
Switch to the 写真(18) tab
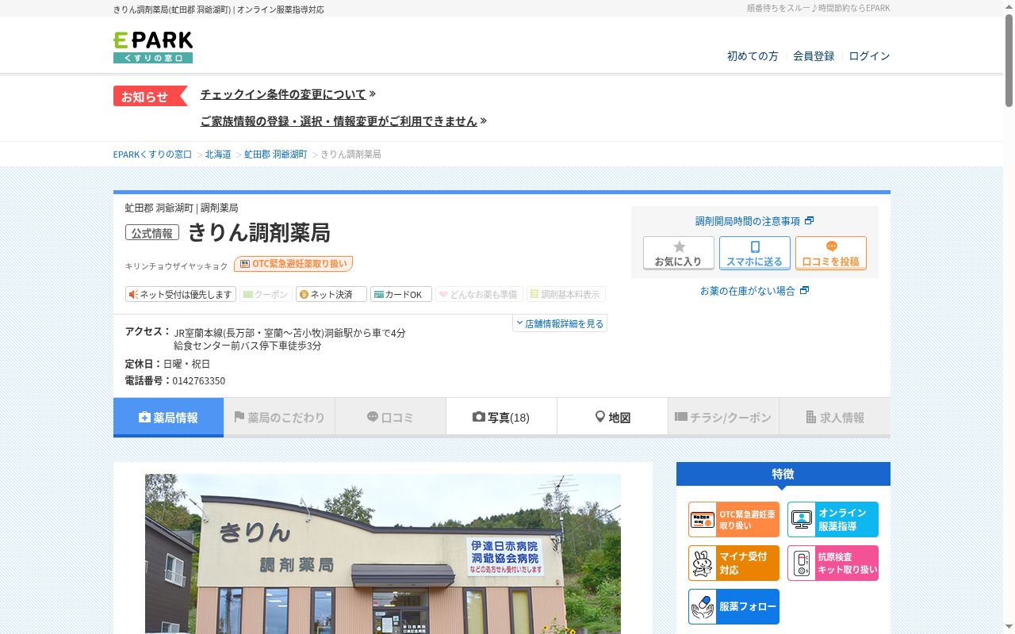501,418
